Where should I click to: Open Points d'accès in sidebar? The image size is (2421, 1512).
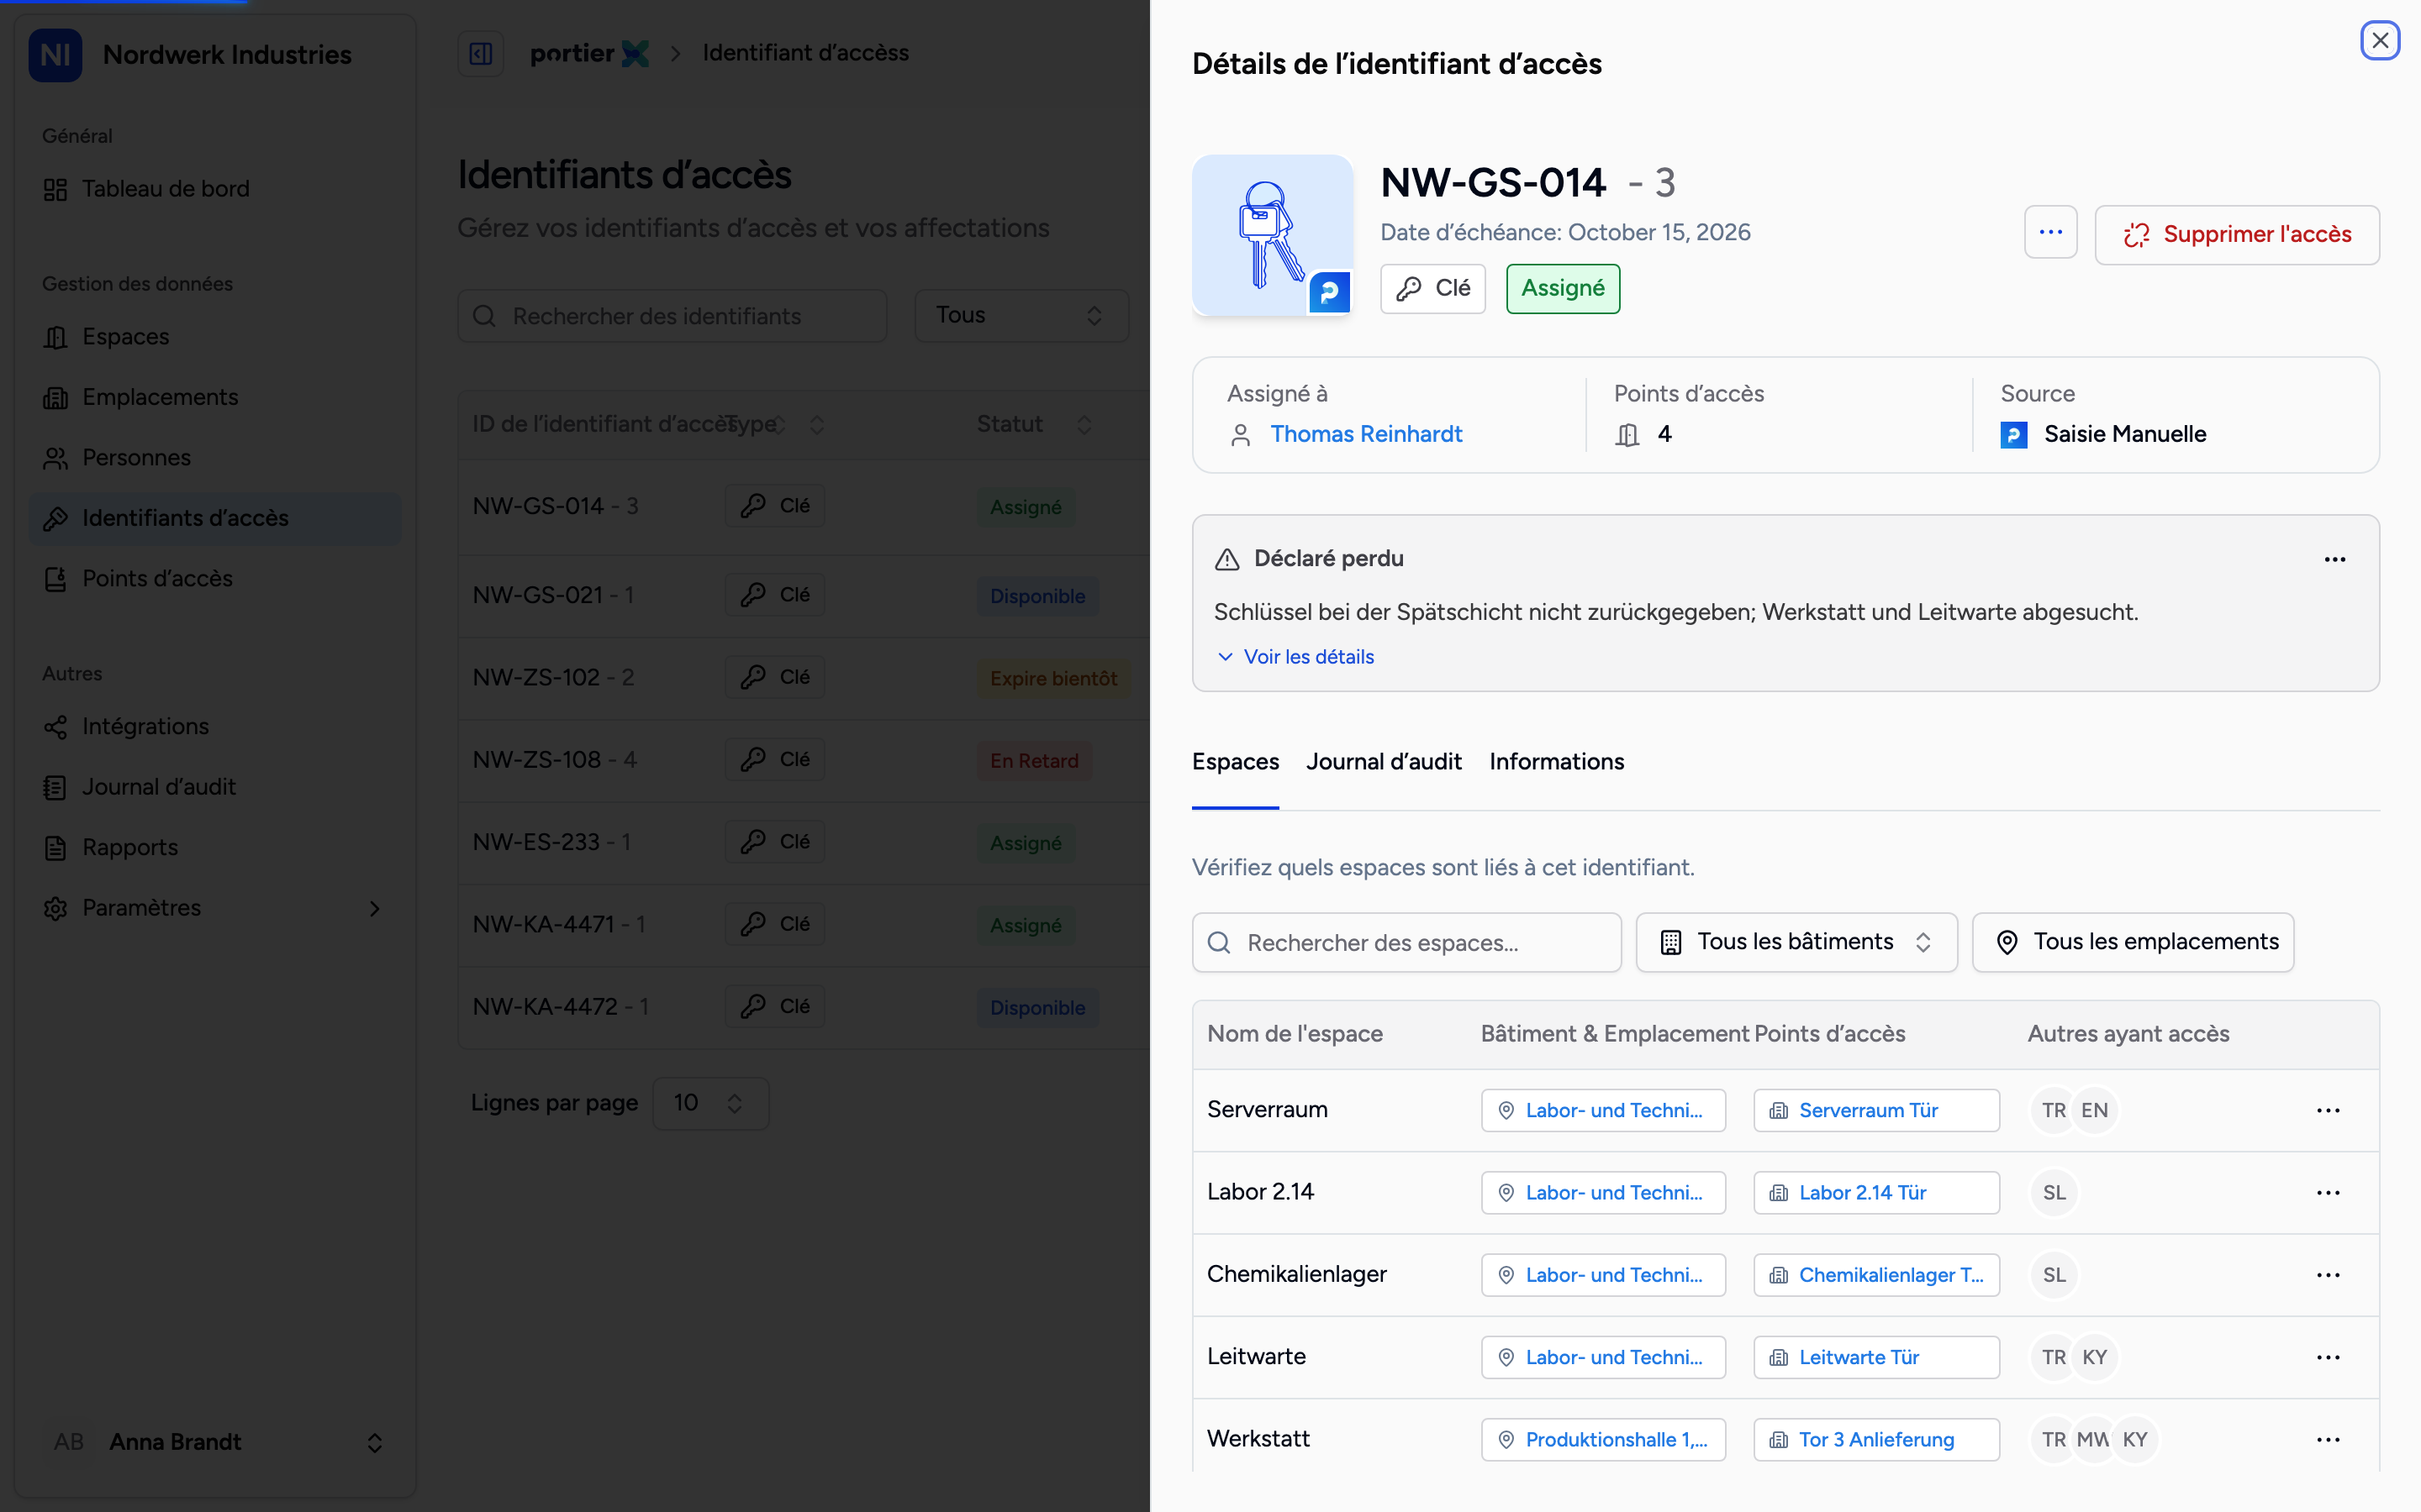point(215,579)
